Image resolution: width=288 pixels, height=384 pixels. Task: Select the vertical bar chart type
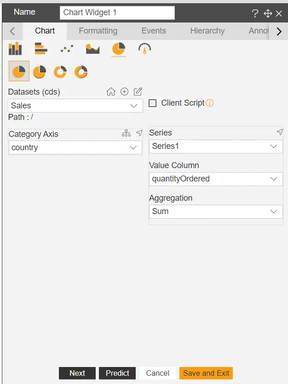pyautogui.click(x=15, y=49)
